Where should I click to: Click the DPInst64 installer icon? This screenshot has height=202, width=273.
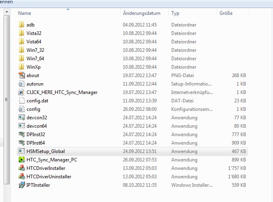click(x=22, y=143)
